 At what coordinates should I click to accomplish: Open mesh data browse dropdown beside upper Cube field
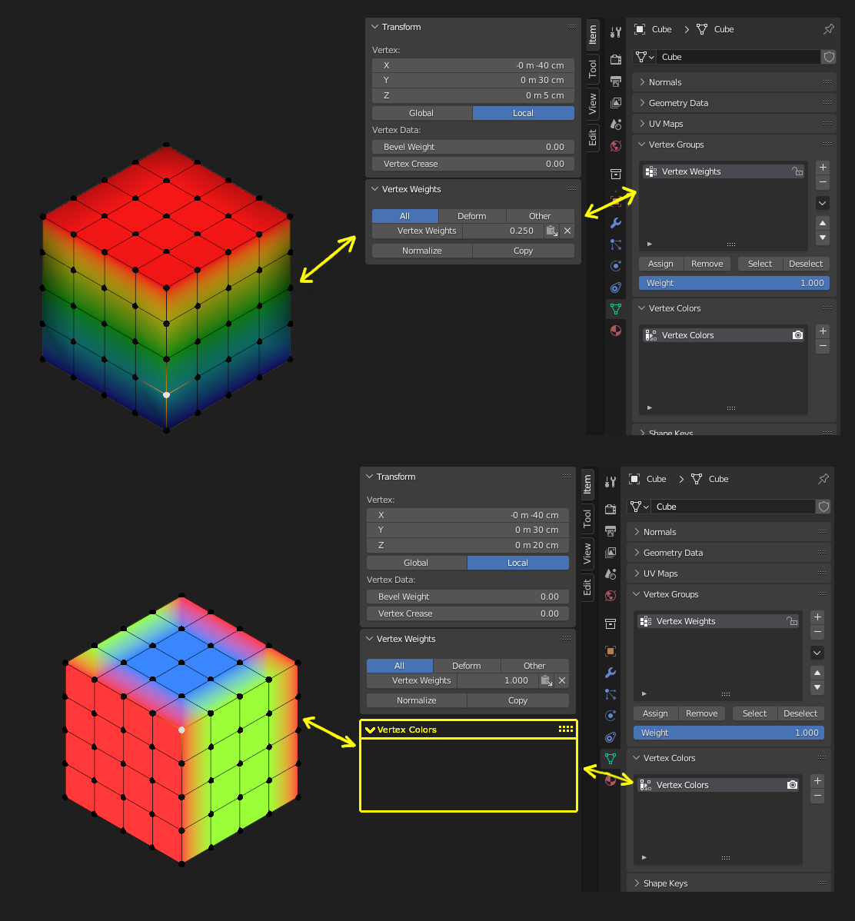(x=644, y=57)
